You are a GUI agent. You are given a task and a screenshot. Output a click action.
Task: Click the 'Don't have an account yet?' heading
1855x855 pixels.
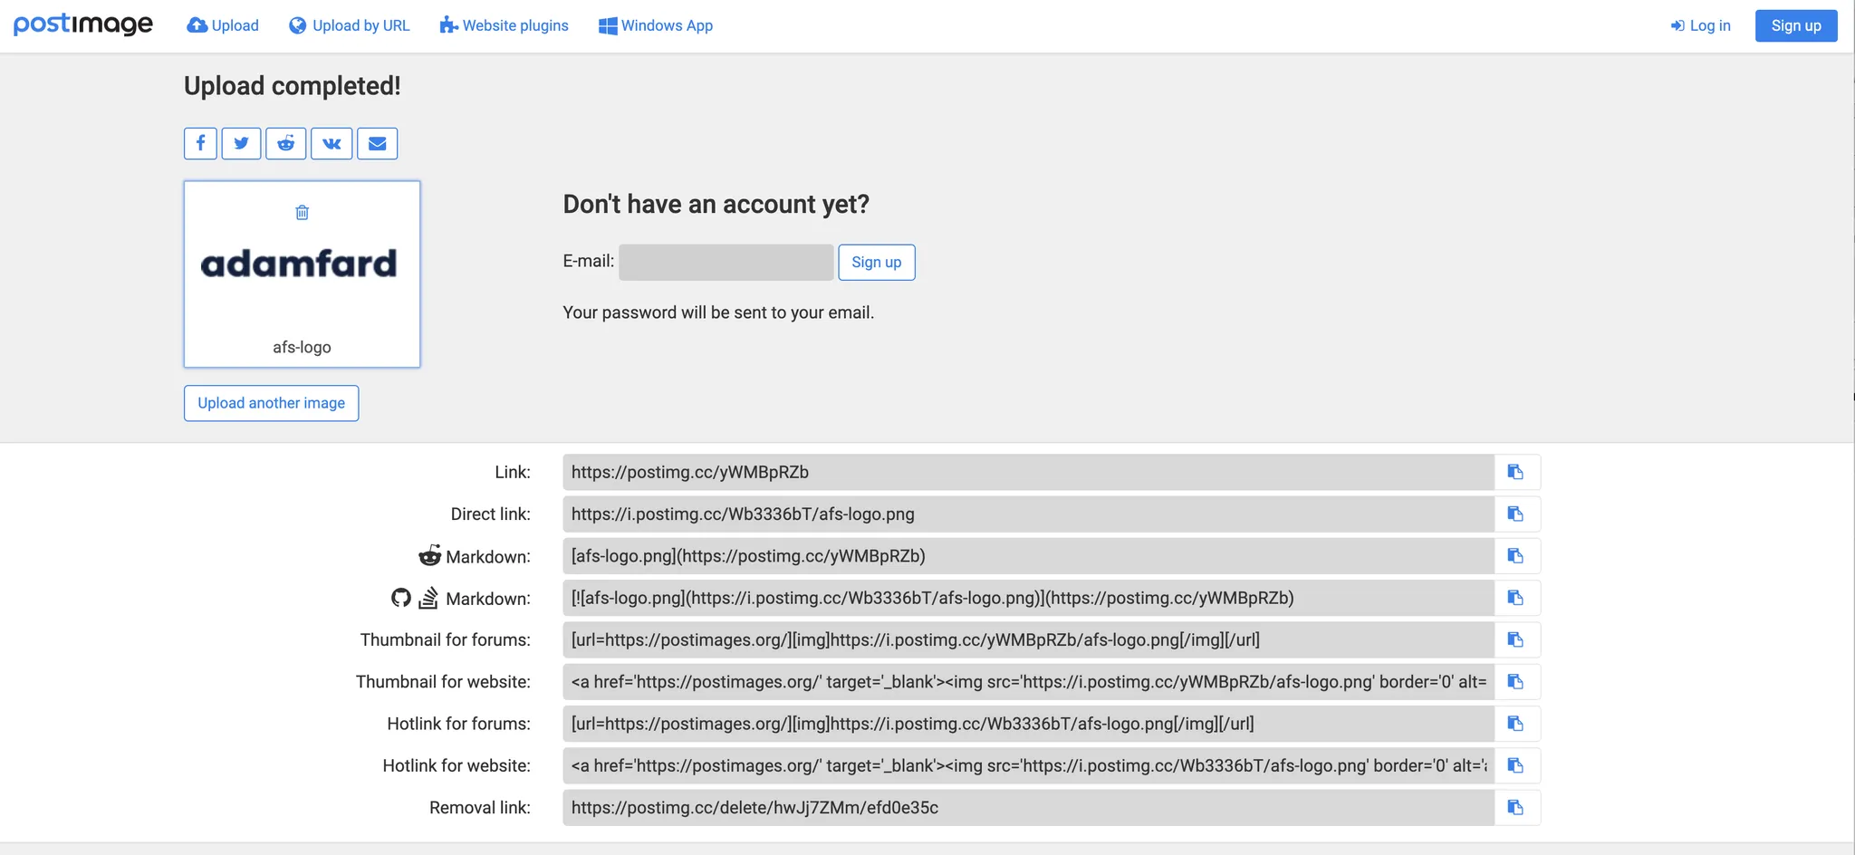pos(716,205)
